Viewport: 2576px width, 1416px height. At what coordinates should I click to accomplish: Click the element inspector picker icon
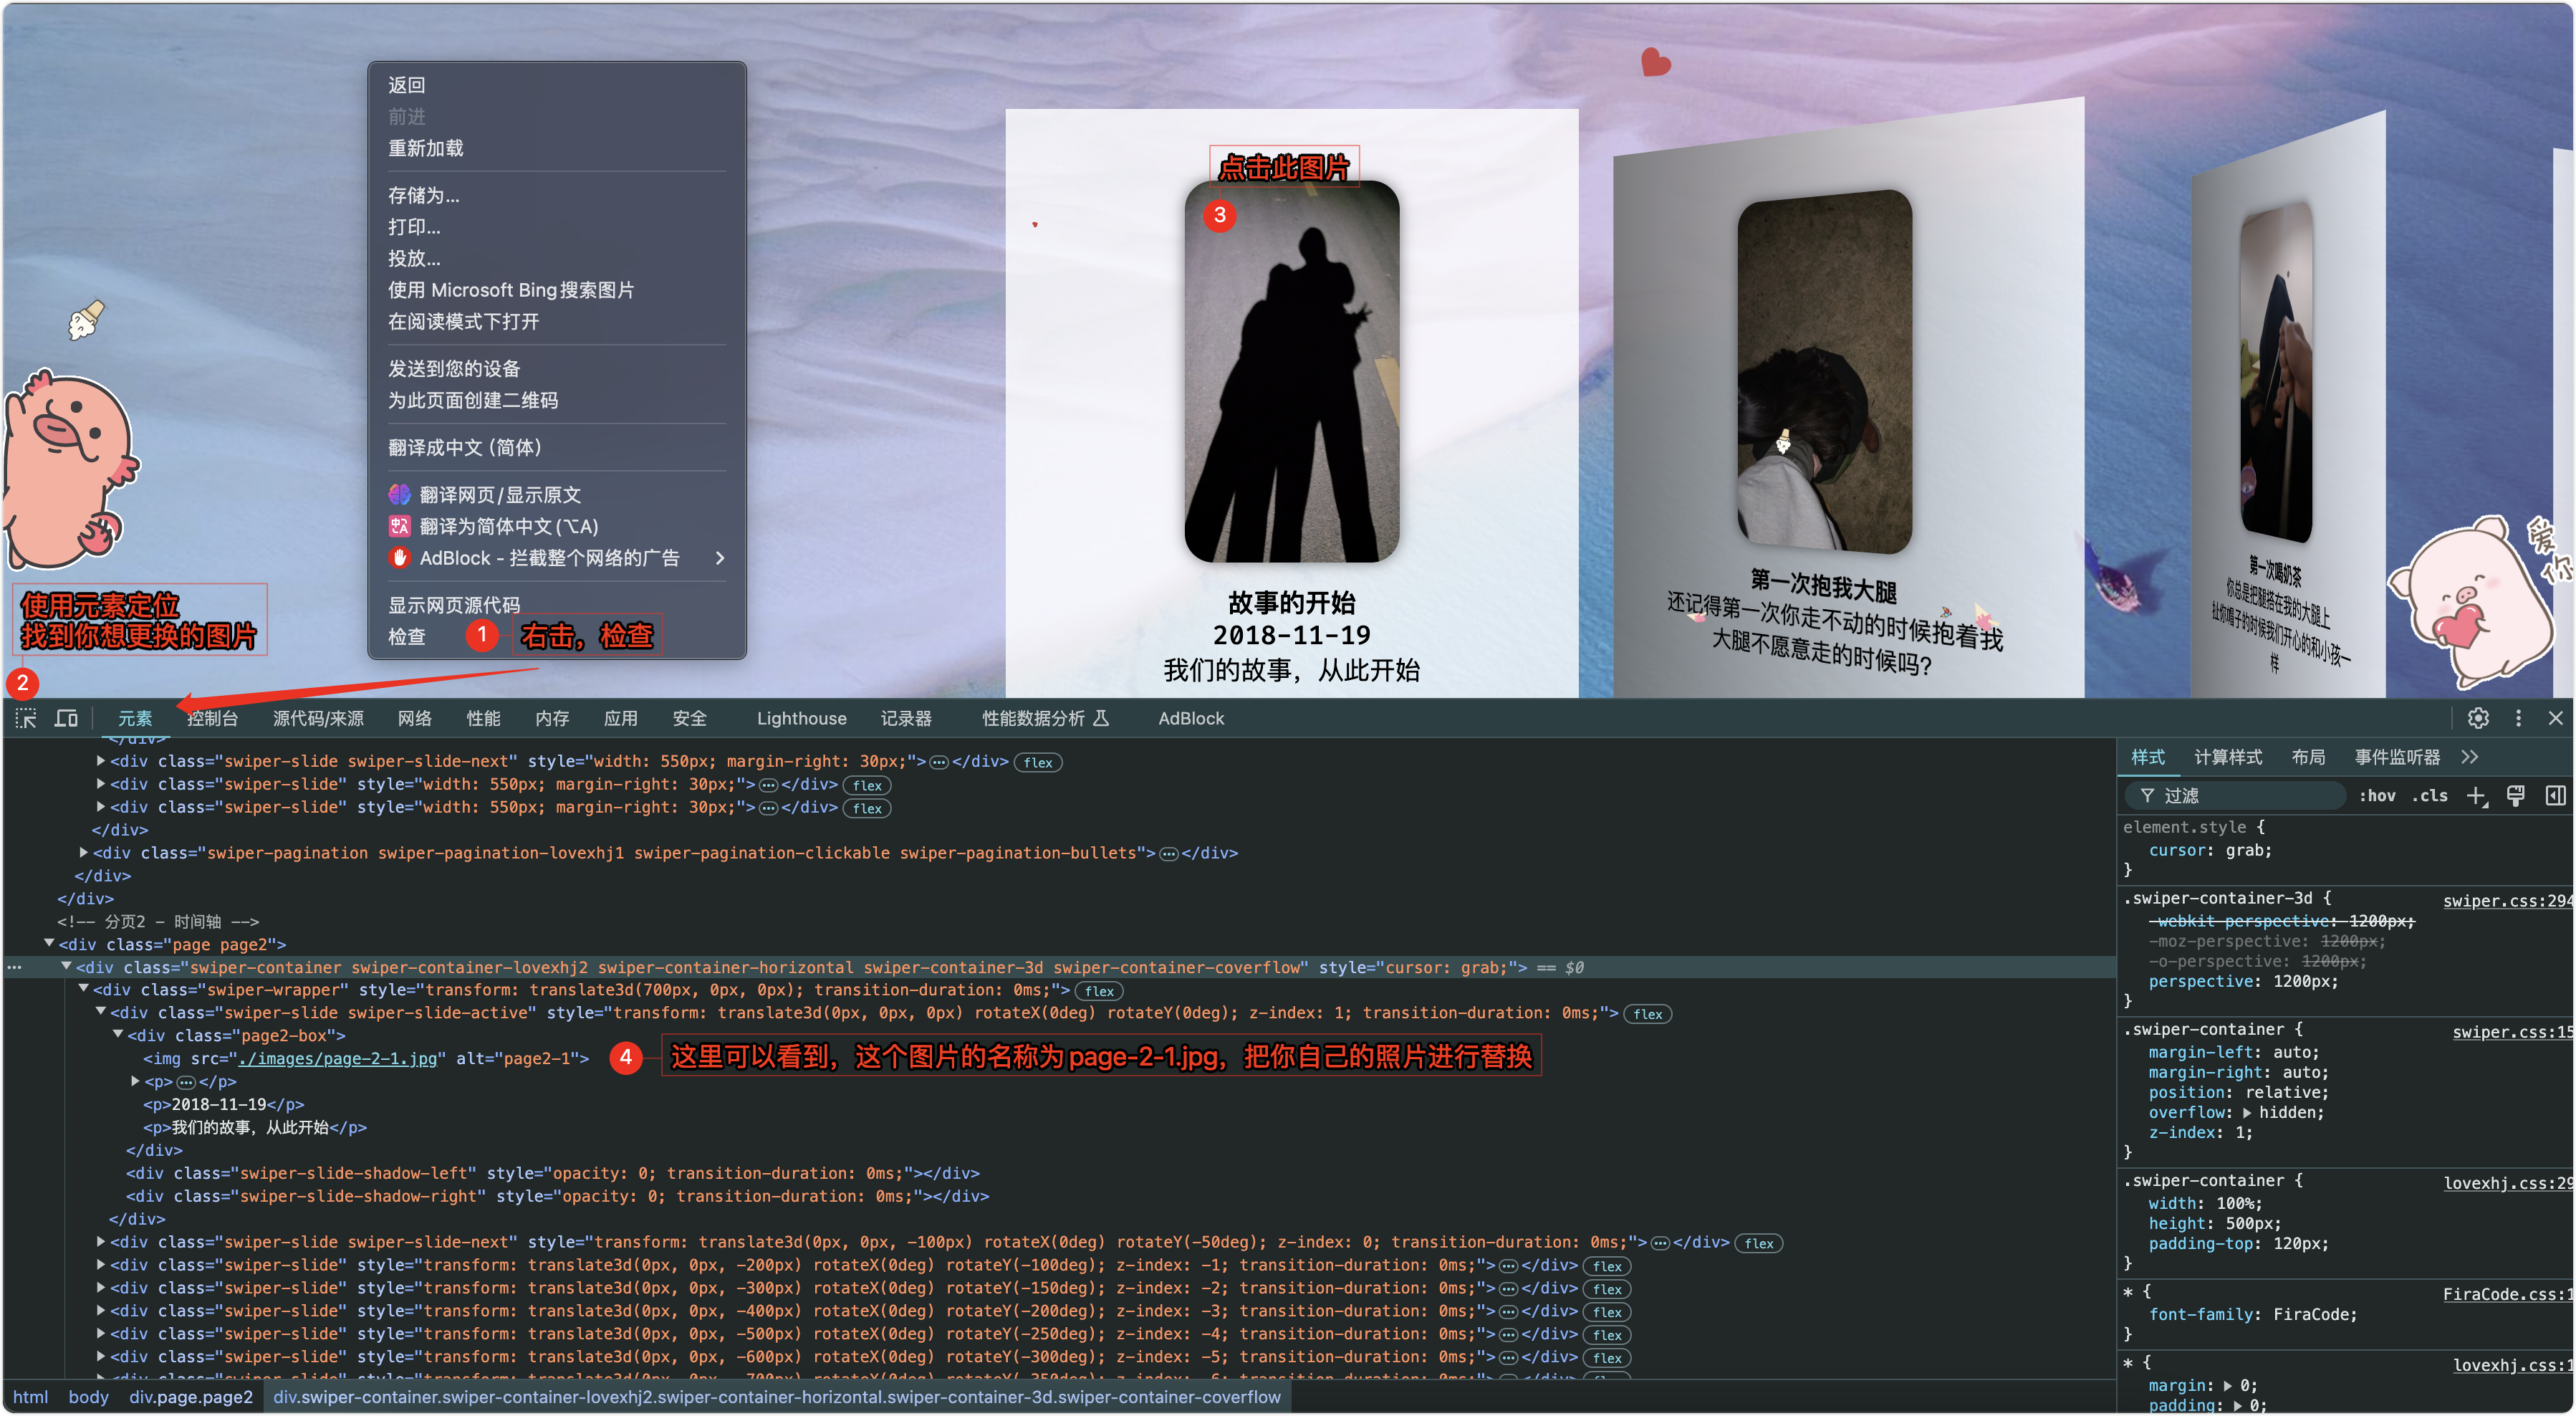click(26, 718)
